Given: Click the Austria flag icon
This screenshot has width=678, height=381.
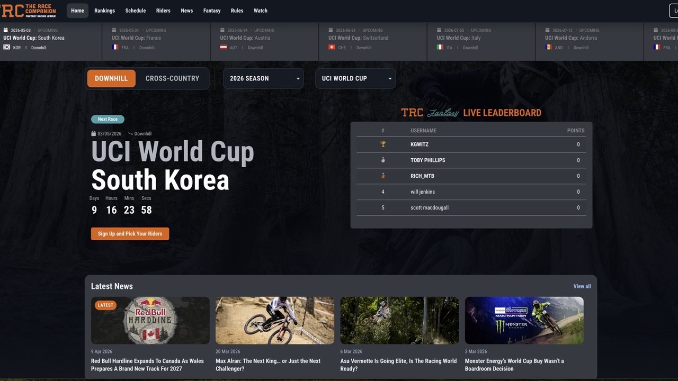Looking at the screenshot, I should pos(224,48).
